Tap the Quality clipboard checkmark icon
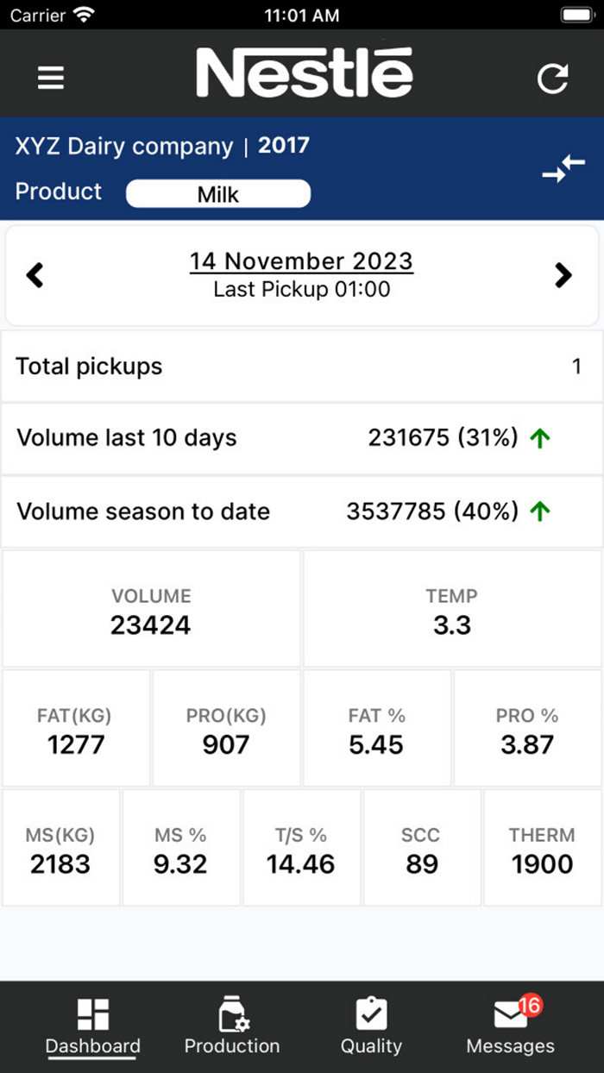This screenshot has width=604, height=1073. pos(371,1014)
